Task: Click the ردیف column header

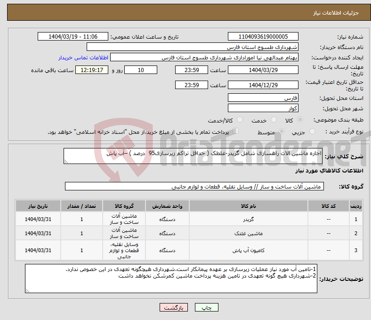Action: tap(356, 206)
